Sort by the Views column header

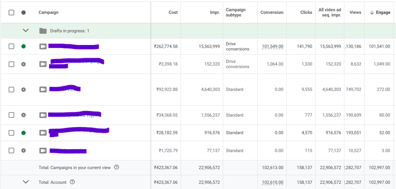coord(355,12)
